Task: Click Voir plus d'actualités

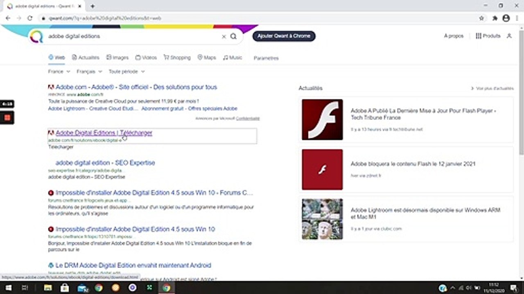Action: tap(492, 88)
